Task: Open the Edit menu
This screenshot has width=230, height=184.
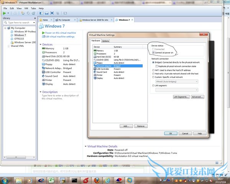Action: pyautogui.click(x=12, y=8)
